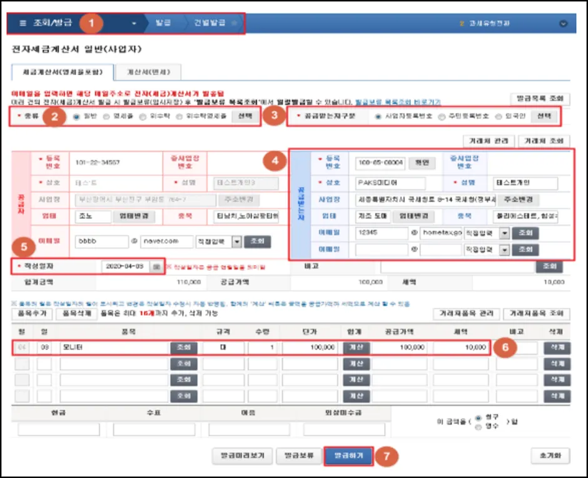The width and height of the screenshot is (588, 478).
Task: Click the recipient 업태변경 button
Action: coord(413,216)
